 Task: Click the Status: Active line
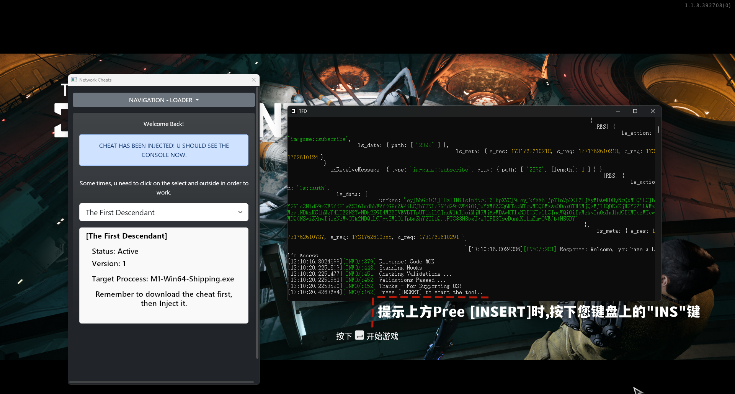pos(115,251)
